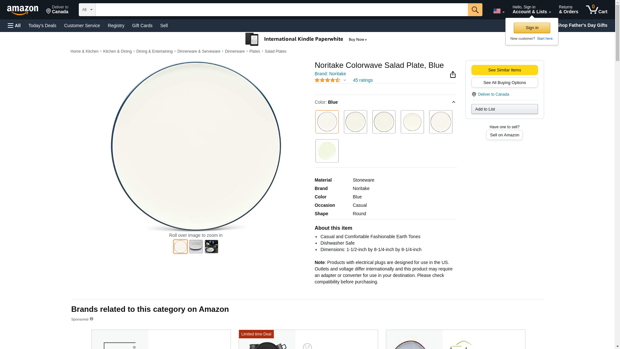Click the sponsored info icon
The image size is (620, 349).
point(91,319)
